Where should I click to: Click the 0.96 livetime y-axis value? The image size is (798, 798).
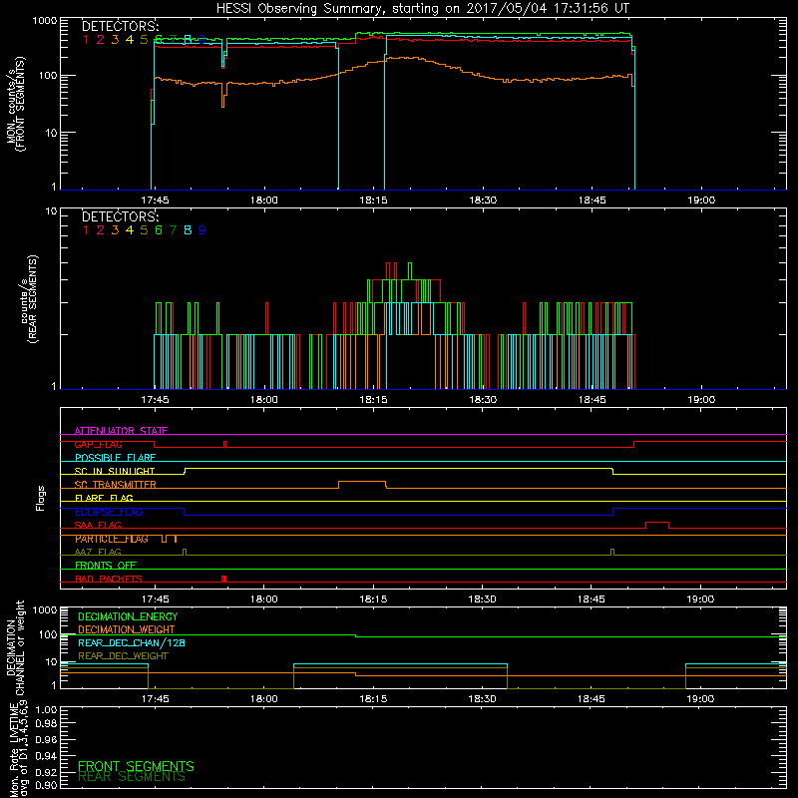point(46,739)
